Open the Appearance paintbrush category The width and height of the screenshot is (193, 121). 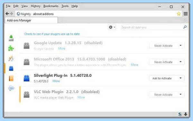[x=11, y=58]
